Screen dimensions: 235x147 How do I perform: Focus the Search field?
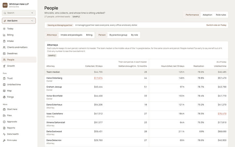point(19,13)
